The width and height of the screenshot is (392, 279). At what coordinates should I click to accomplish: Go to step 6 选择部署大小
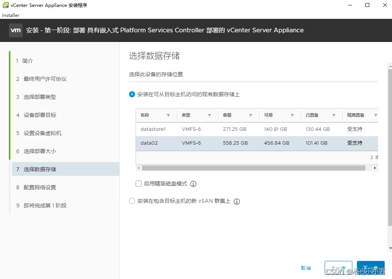coord(36,151)
